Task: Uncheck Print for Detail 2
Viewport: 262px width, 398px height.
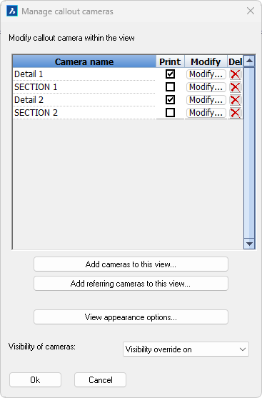Action: point(170,100)
